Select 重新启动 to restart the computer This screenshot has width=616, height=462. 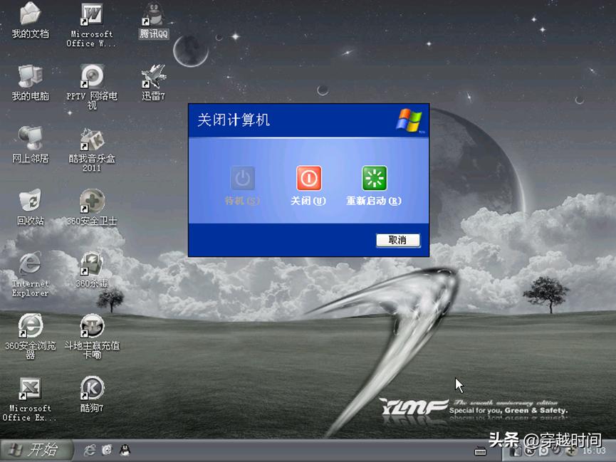pyautogui.click(x=373, y=179)
